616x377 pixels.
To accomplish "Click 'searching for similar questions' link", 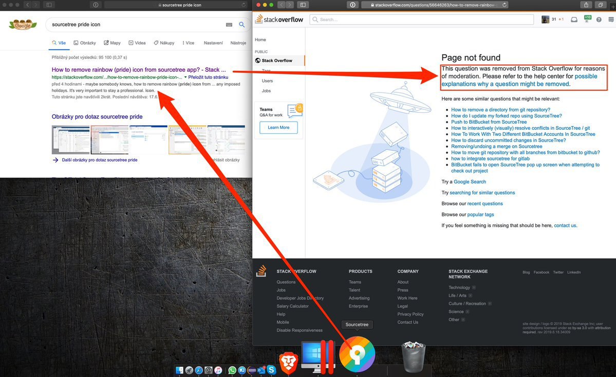I will pos(482,193).
